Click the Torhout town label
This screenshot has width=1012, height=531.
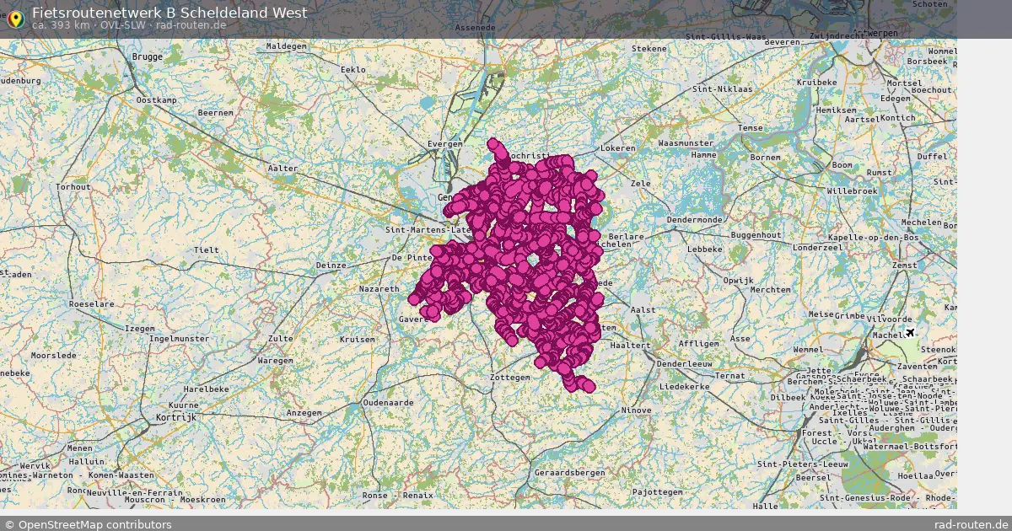point(73,186)
